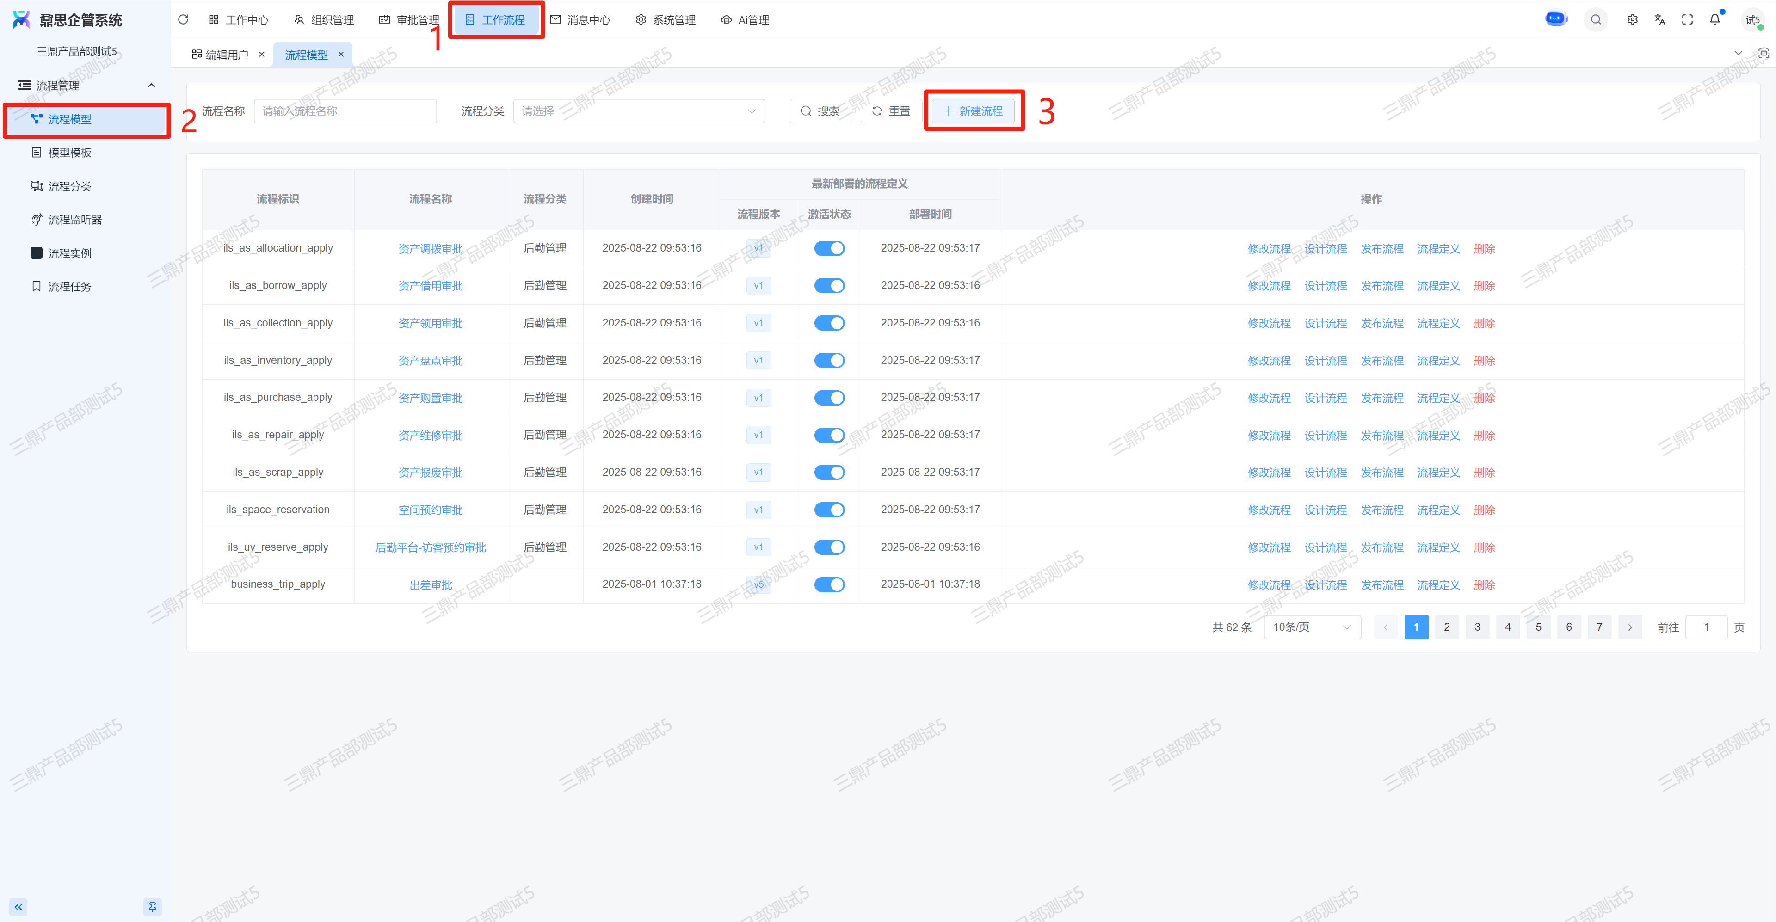Collapse the 流程管理 sidebar group
Viewport: 1776px width, 922px height.
click(151, 86)
